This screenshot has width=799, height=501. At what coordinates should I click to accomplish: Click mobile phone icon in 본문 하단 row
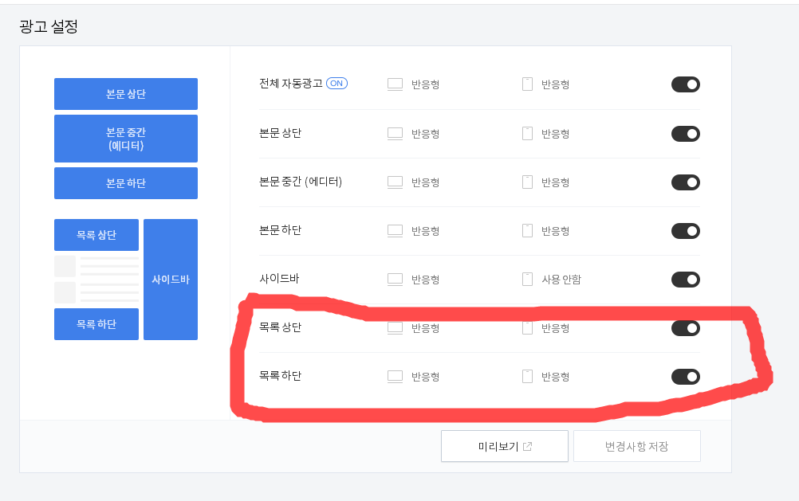[527, 231]
